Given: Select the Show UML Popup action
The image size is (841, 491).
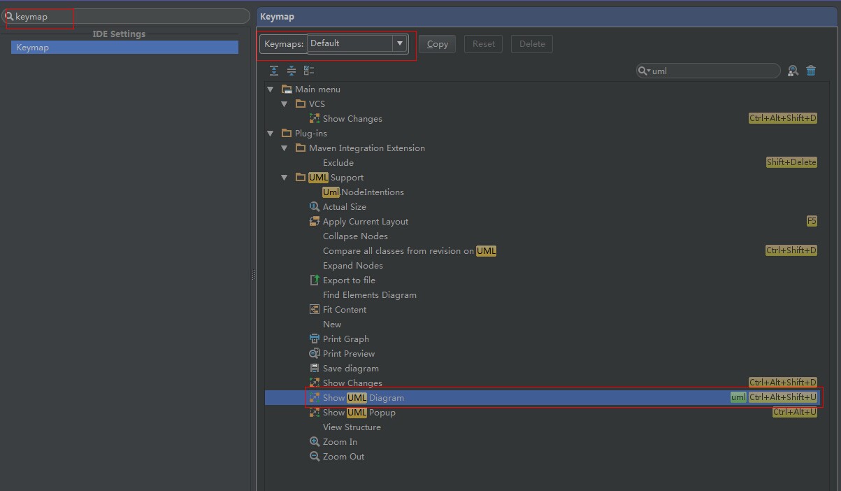Looking at the screenshot, I should click(x=359, y=413).
